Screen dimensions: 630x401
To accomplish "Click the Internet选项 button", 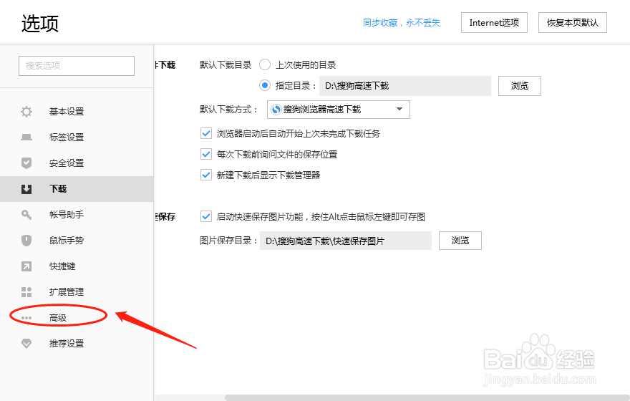I will [494, 22].
